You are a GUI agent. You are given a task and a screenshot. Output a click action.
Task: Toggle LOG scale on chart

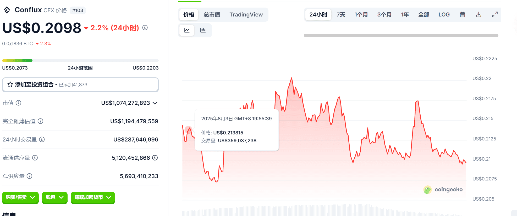pyautogui.click(x=444, y=15)
